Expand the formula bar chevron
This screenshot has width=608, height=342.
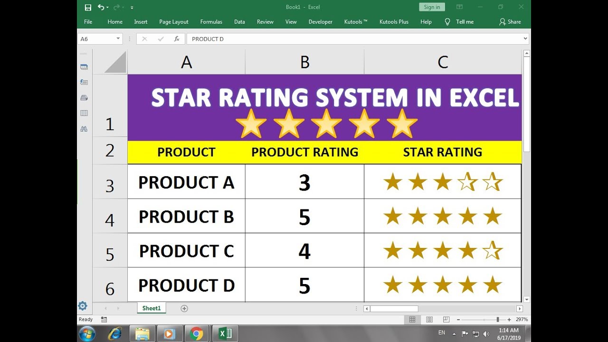tap(525, 39)
